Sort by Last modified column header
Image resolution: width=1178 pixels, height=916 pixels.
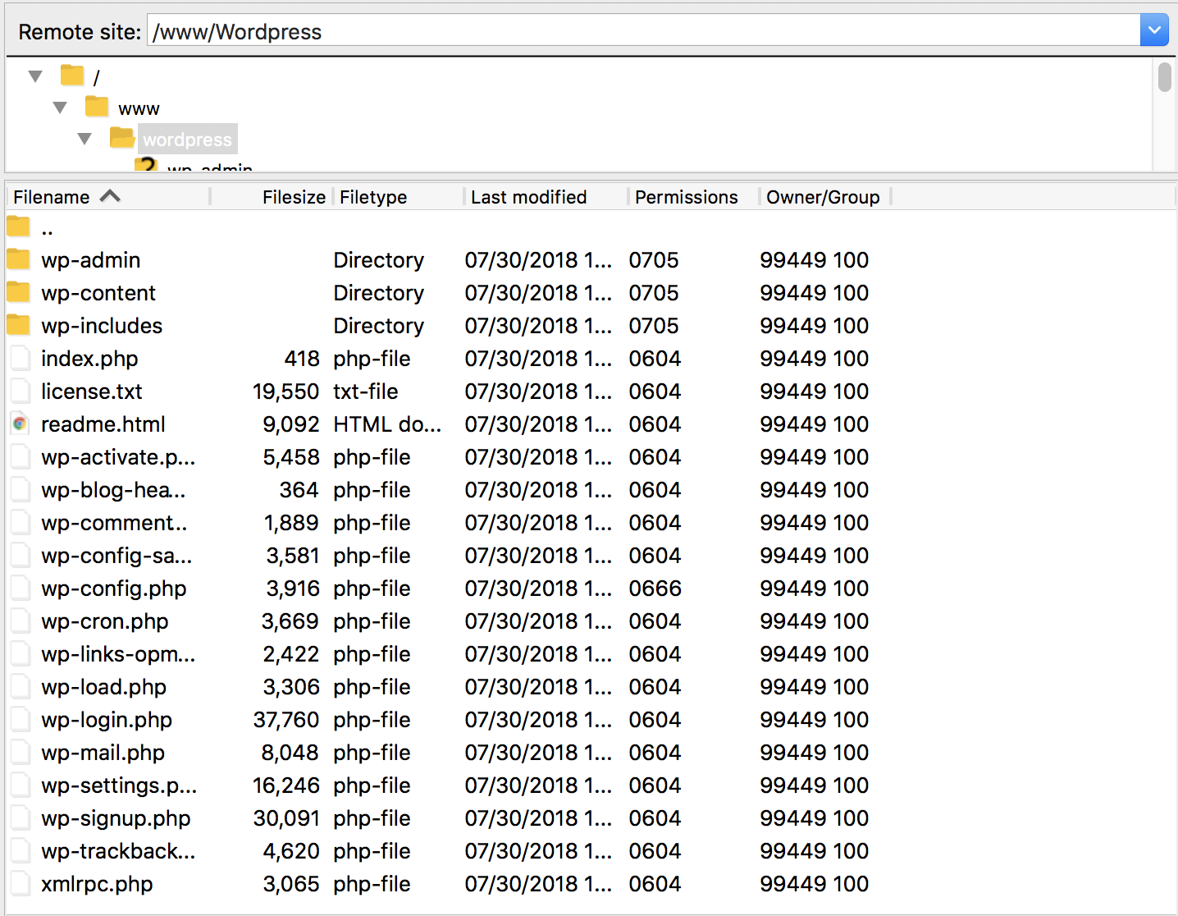(x=528, y=197)
